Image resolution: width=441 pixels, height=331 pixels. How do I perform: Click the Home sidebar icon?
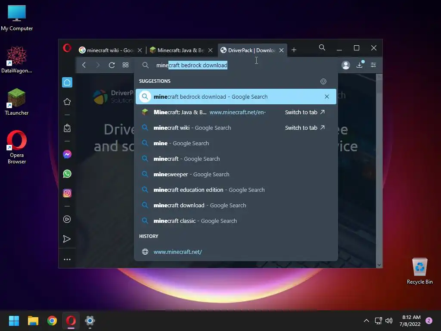point(67,82)
